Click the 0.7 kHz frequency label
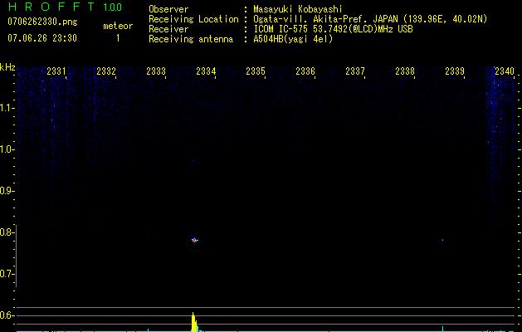This screenshot has height=332, width=522. click(7, 274)
